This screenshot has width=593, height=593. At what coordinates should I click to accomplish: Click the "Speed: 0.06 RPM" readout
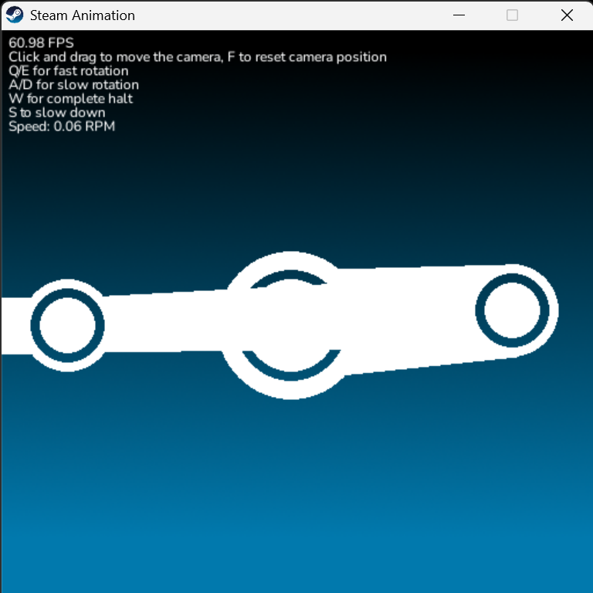(x=62, y=127)
